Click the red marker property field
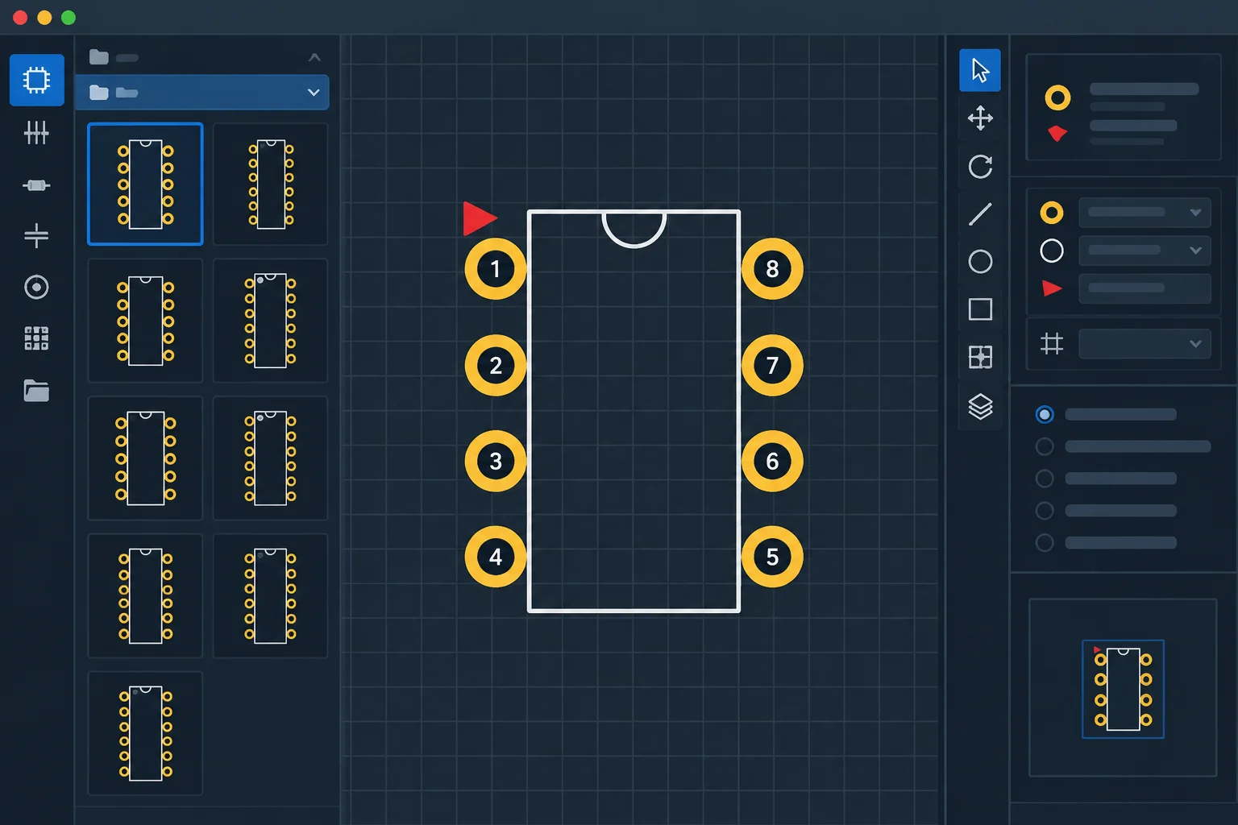 tap(1145, 288)
